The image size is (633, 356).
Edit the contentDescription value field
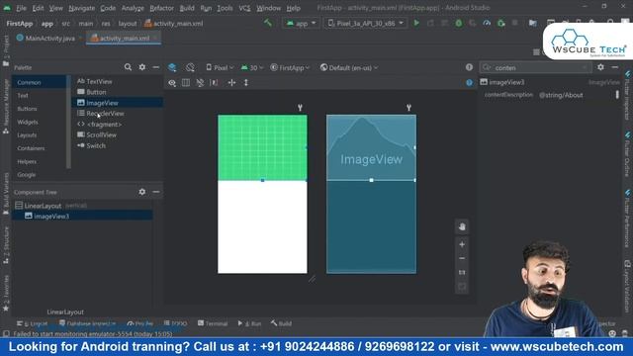(x=576, y=95)
